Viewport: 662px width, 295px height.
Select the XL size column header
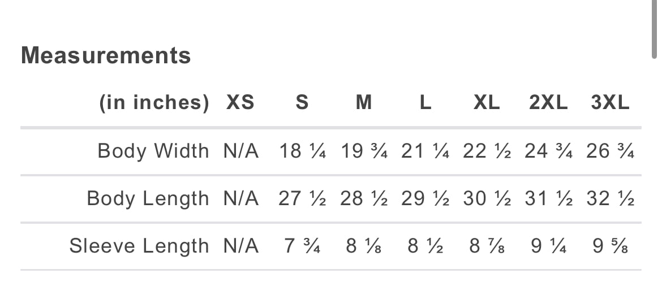click(x=487, y=102)
